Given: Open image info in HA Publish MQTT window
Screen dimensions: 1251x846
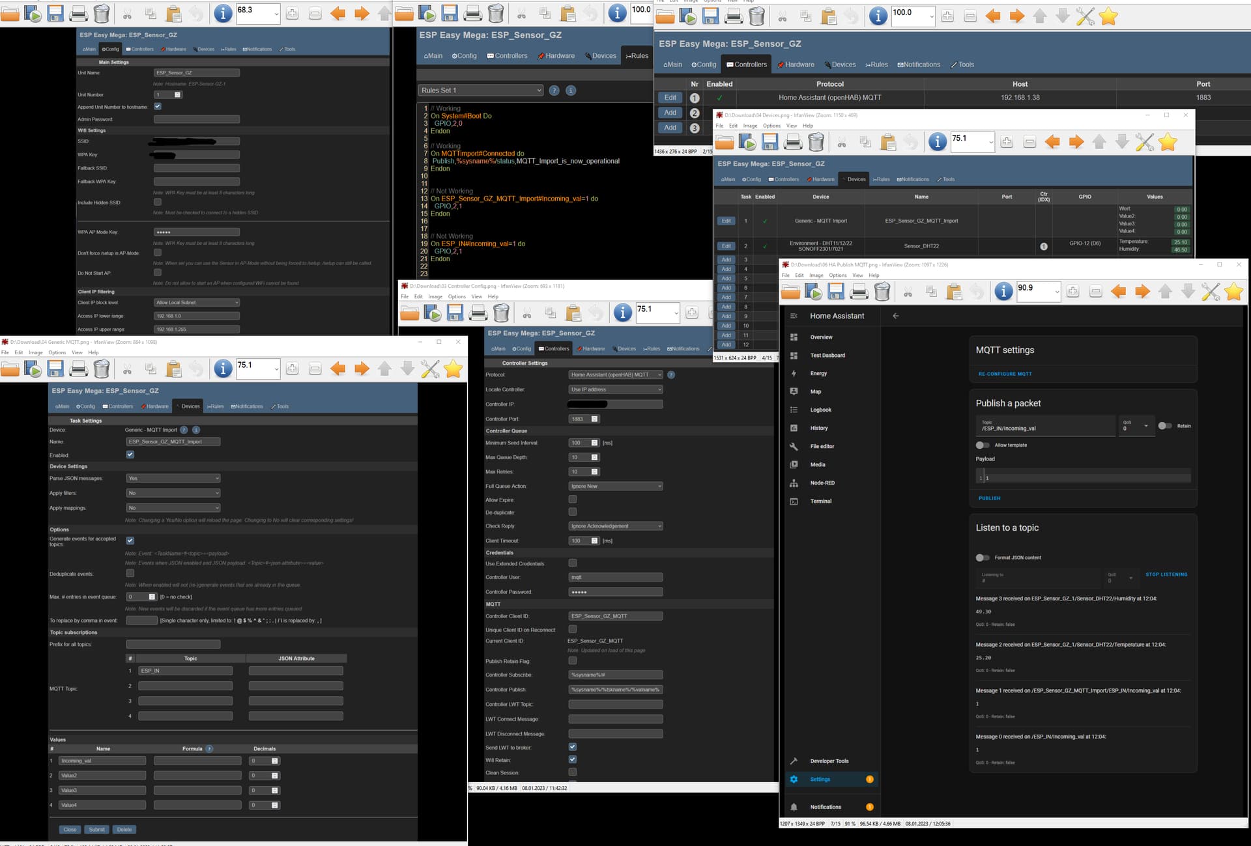Looking at the screenshot, I should point(1003,292).
